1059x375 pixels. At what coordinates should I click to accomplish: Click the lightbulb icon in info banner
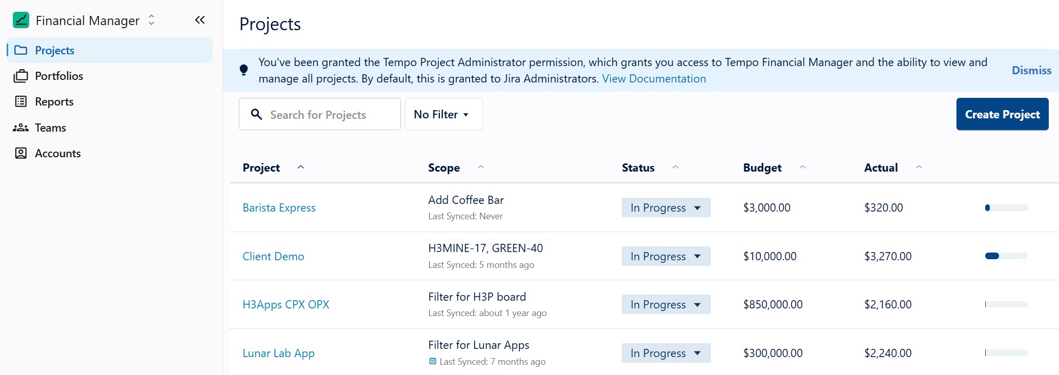[x=244, y=70]
